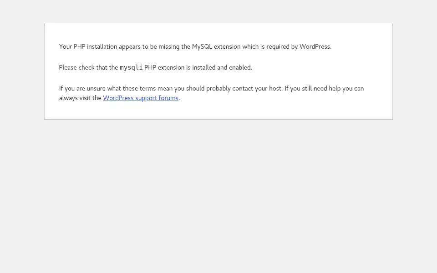Open the WordPress support forums link
The width and height of the screenshot is (437, 273).
[x=141, y=98]
